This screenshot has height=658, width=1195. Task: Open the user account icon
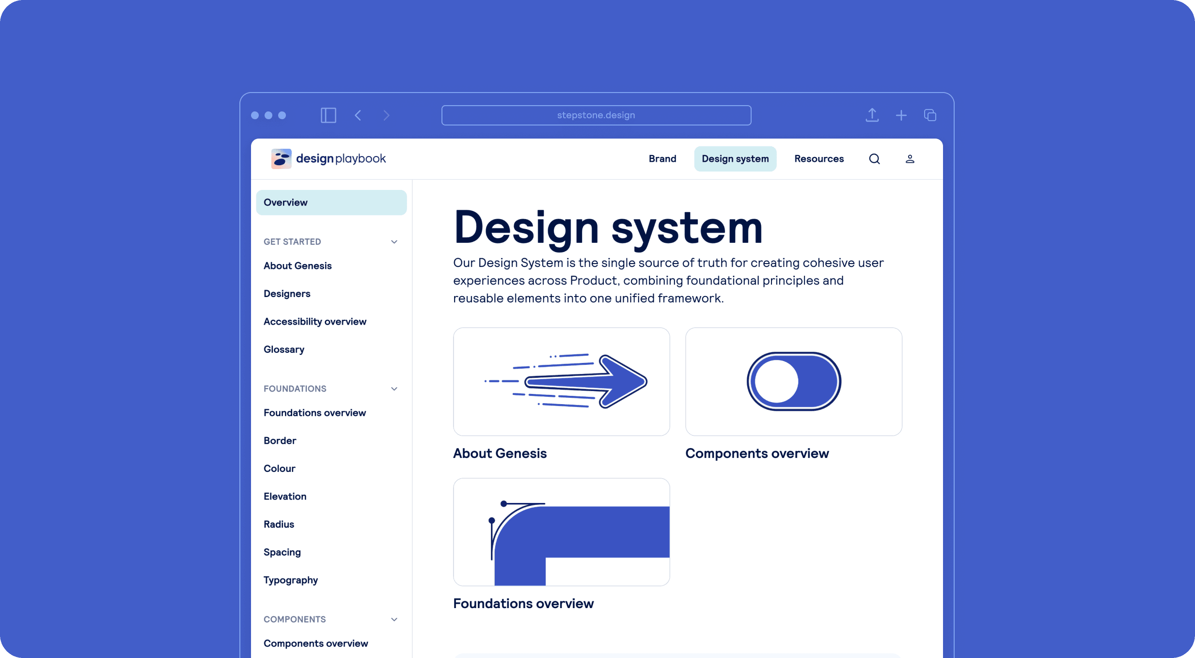click(x=910, y=159)
